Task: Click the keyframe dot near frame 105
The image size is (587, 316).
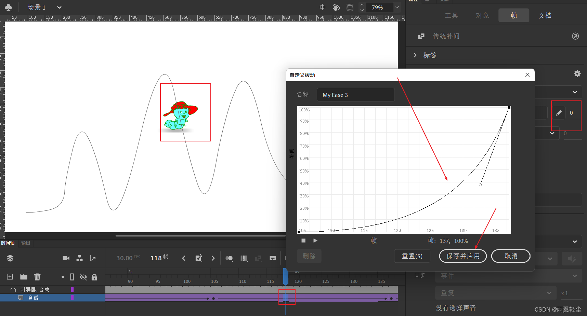Action: point(213,299)
